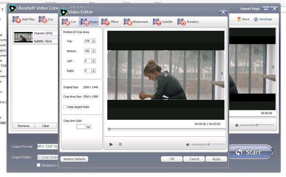Click the Crop Line Color swatch
The height and width of the screenshot is (177, 286).
click(x=81, y=126)
